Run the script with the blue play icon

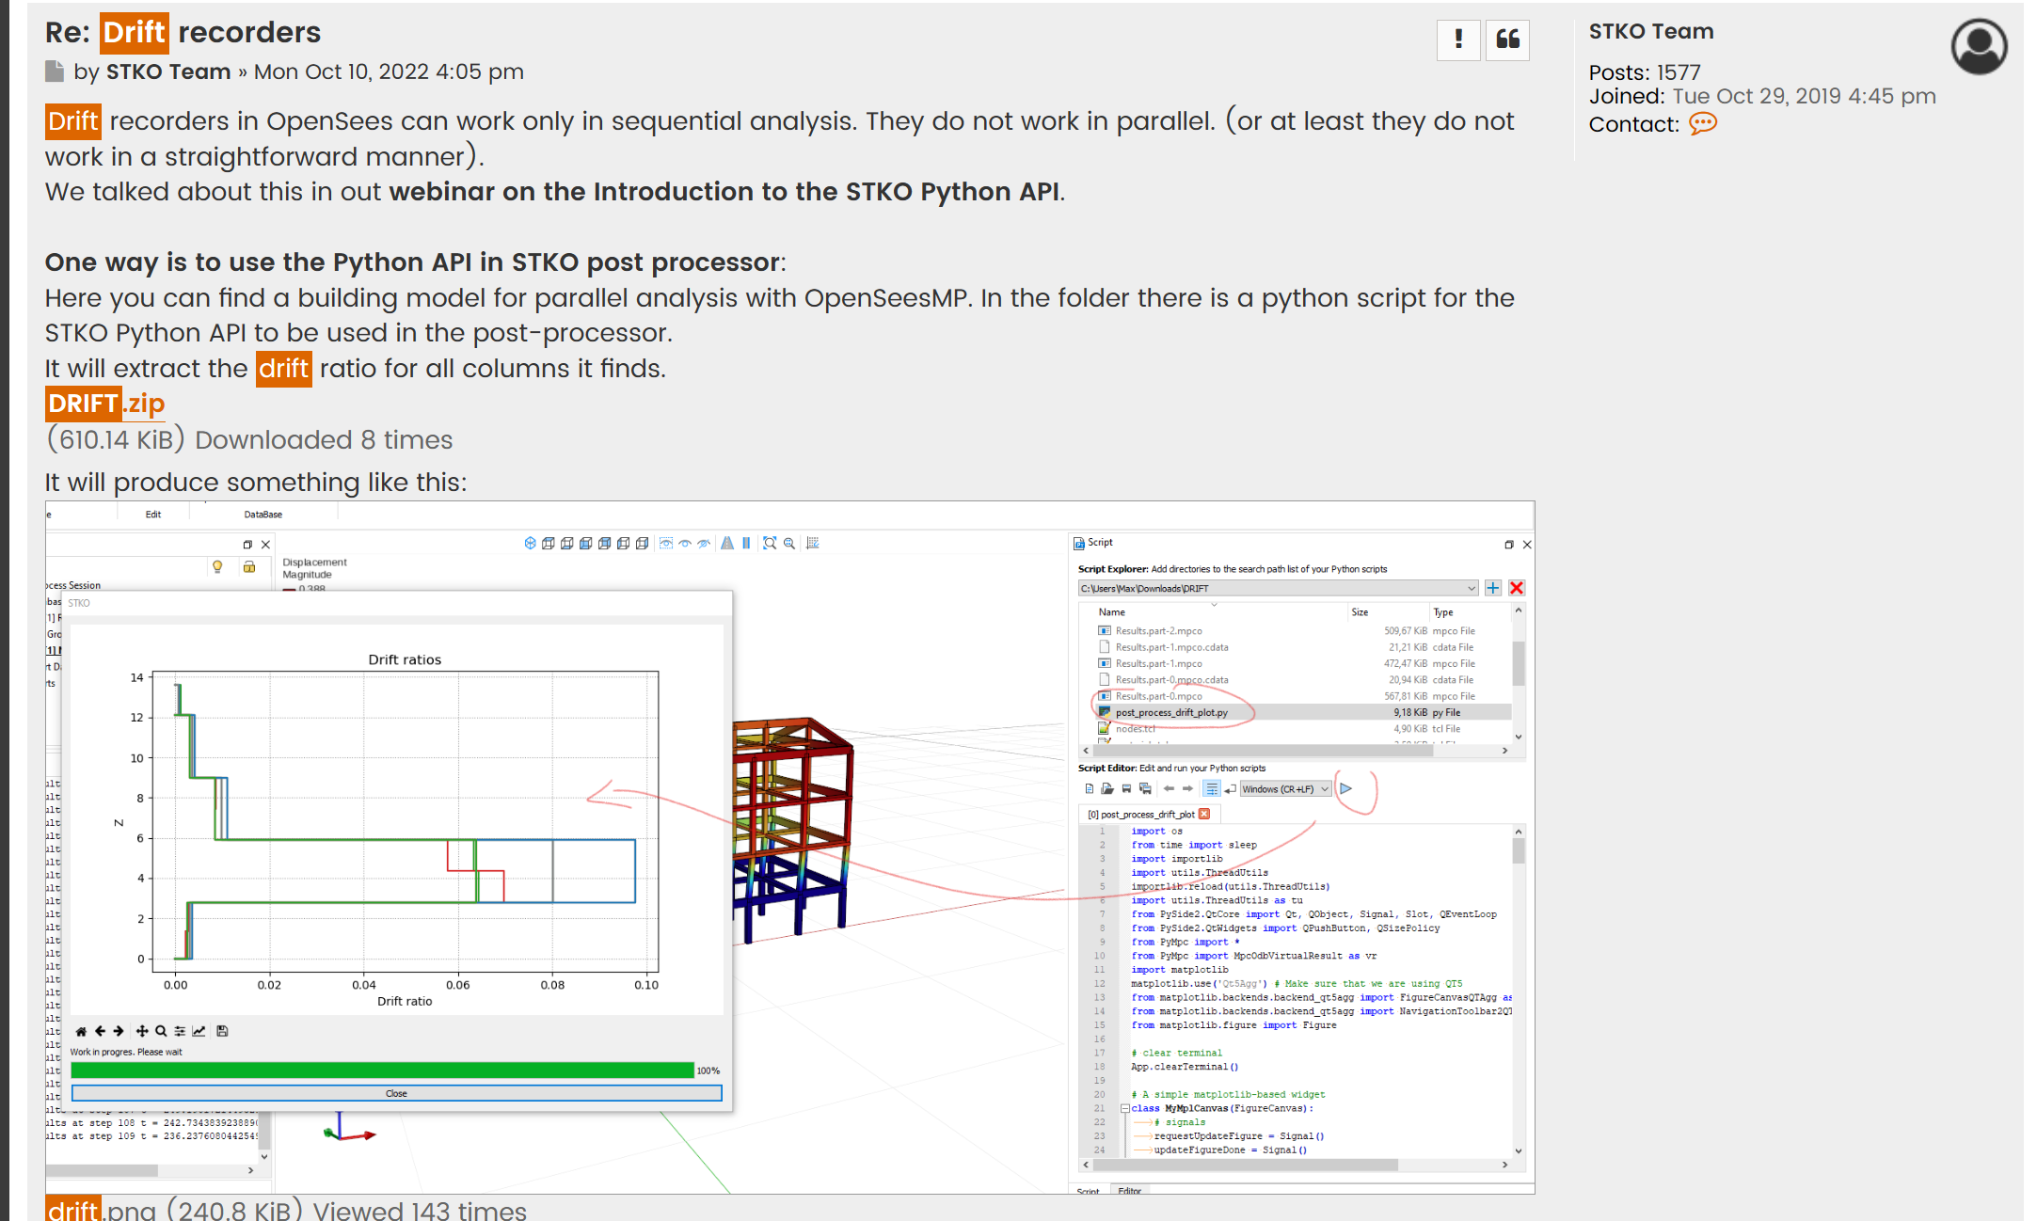click(x=1346, y=789)
